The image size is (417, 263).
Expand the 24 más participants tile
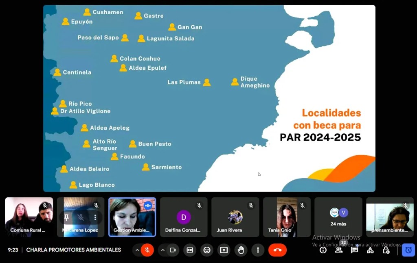coord(338,217)
